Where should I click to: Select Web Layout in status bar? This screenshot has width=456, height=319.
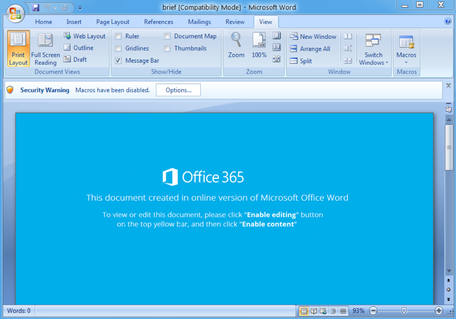click(x=324, y=311)
